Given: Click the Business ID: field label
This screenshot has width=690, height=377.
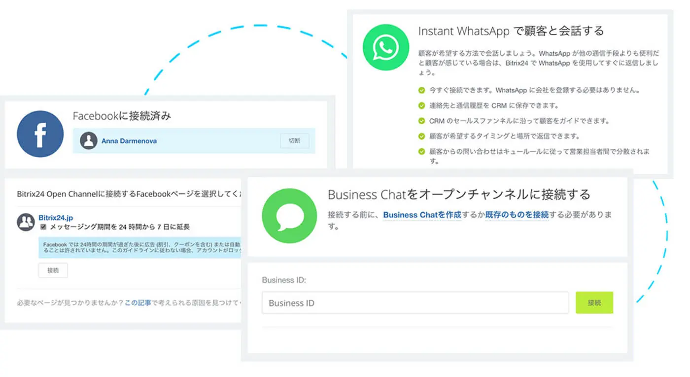Looking at the screenshot, I should pyautogui.click(x=284, y=280).
